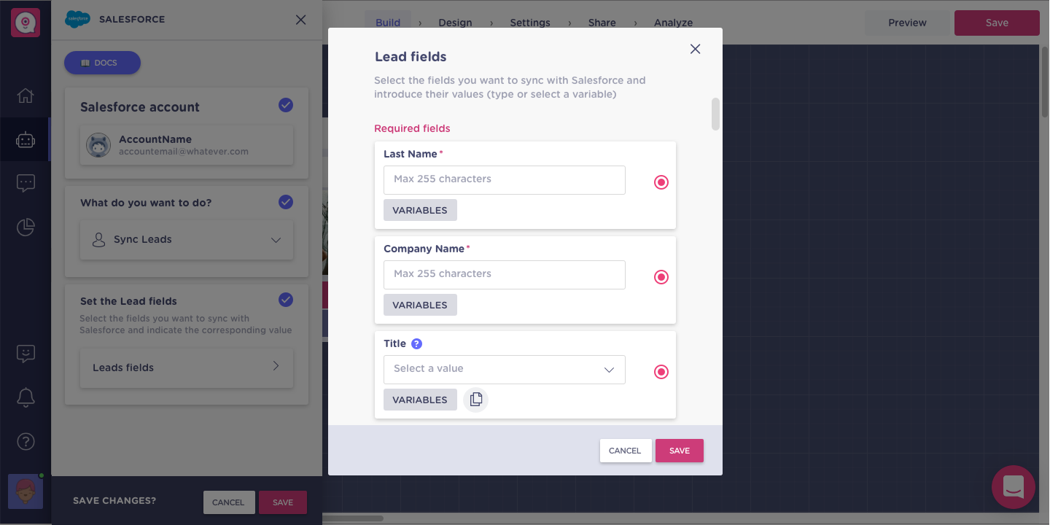Open the chatbot robot icon in sidebar
This screenshot has height=525, width=1050.
pos(26,140)
